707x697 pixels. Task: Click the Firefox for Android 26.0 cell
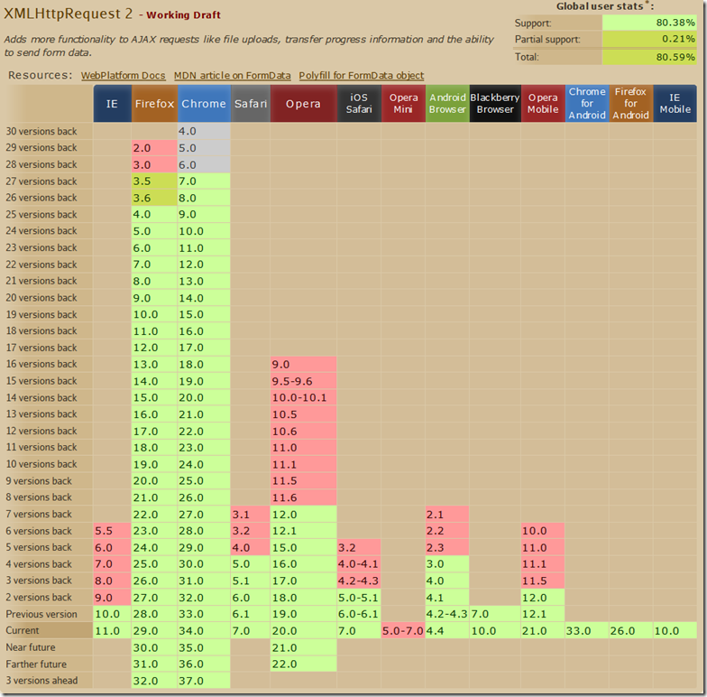631,630
